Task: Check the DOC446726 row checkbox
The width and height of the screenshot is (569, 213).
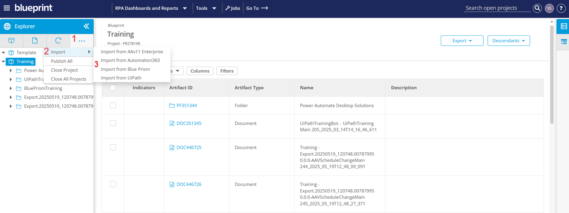Action: 113,184
